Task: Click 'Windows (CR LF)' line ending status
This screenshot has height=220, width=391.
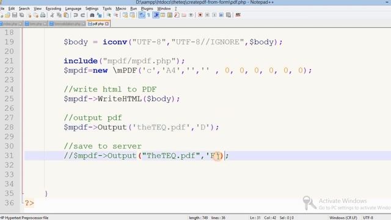Action: pos(343,218)
